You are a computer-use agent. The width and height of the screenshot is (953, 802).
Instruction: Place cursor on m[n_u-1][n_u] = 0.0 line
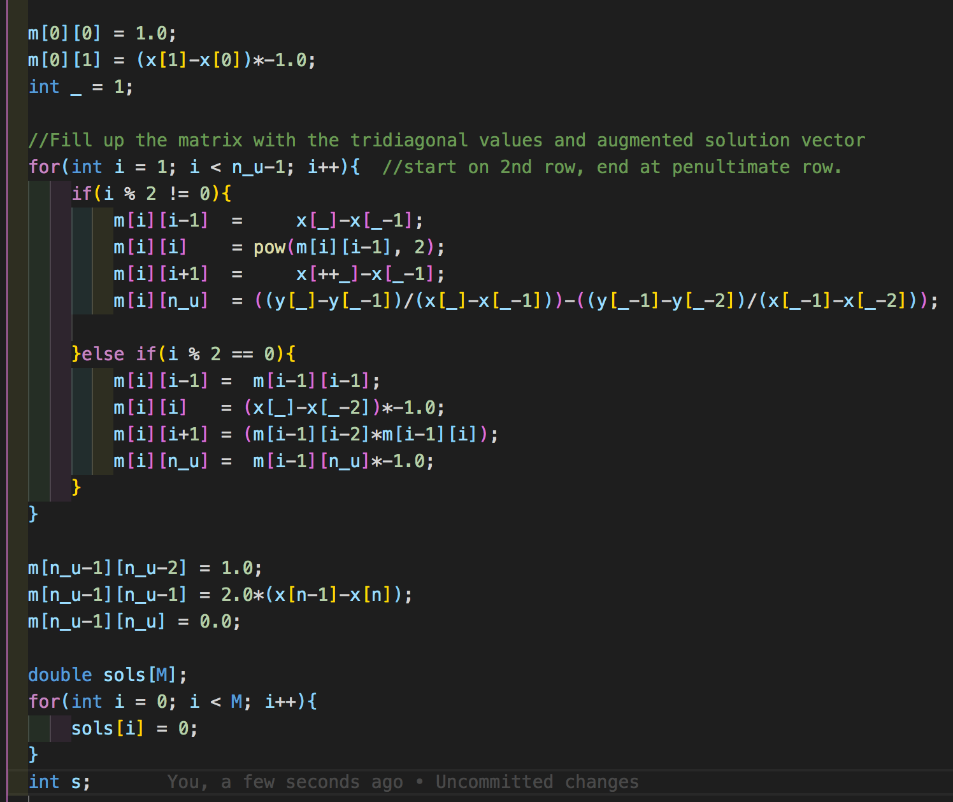click(134, 621)
